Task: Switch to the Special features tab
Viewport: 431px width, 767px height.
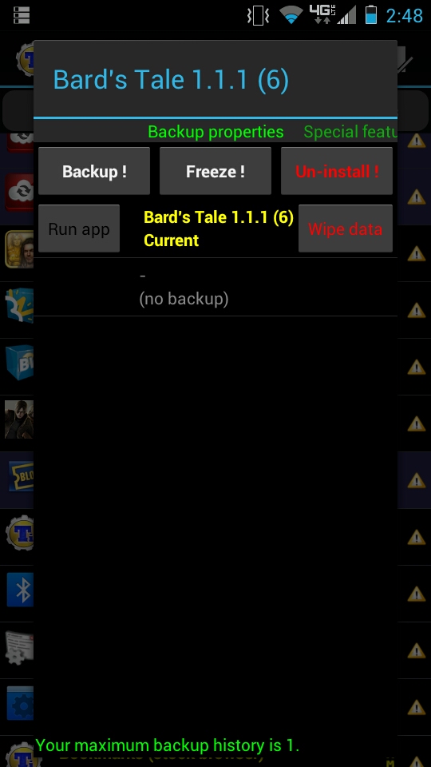Action: pos(350,132)
